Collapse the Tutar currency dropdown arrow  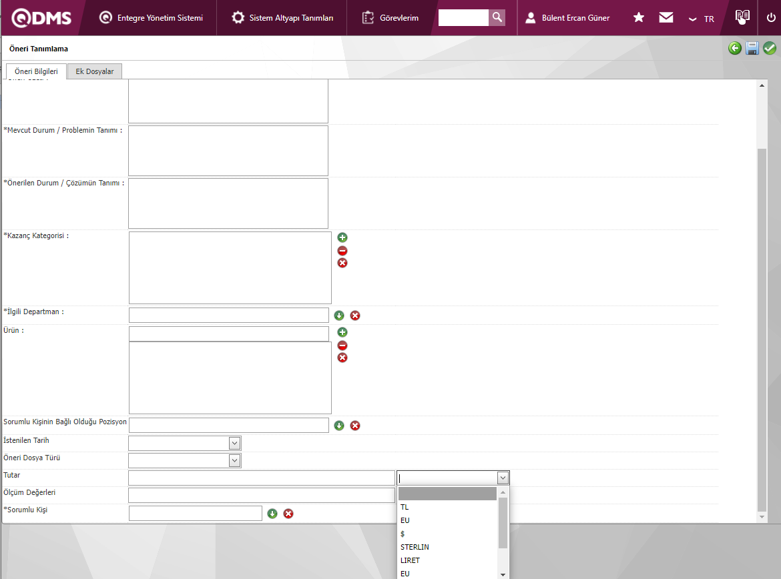click(x=503, y=478)
